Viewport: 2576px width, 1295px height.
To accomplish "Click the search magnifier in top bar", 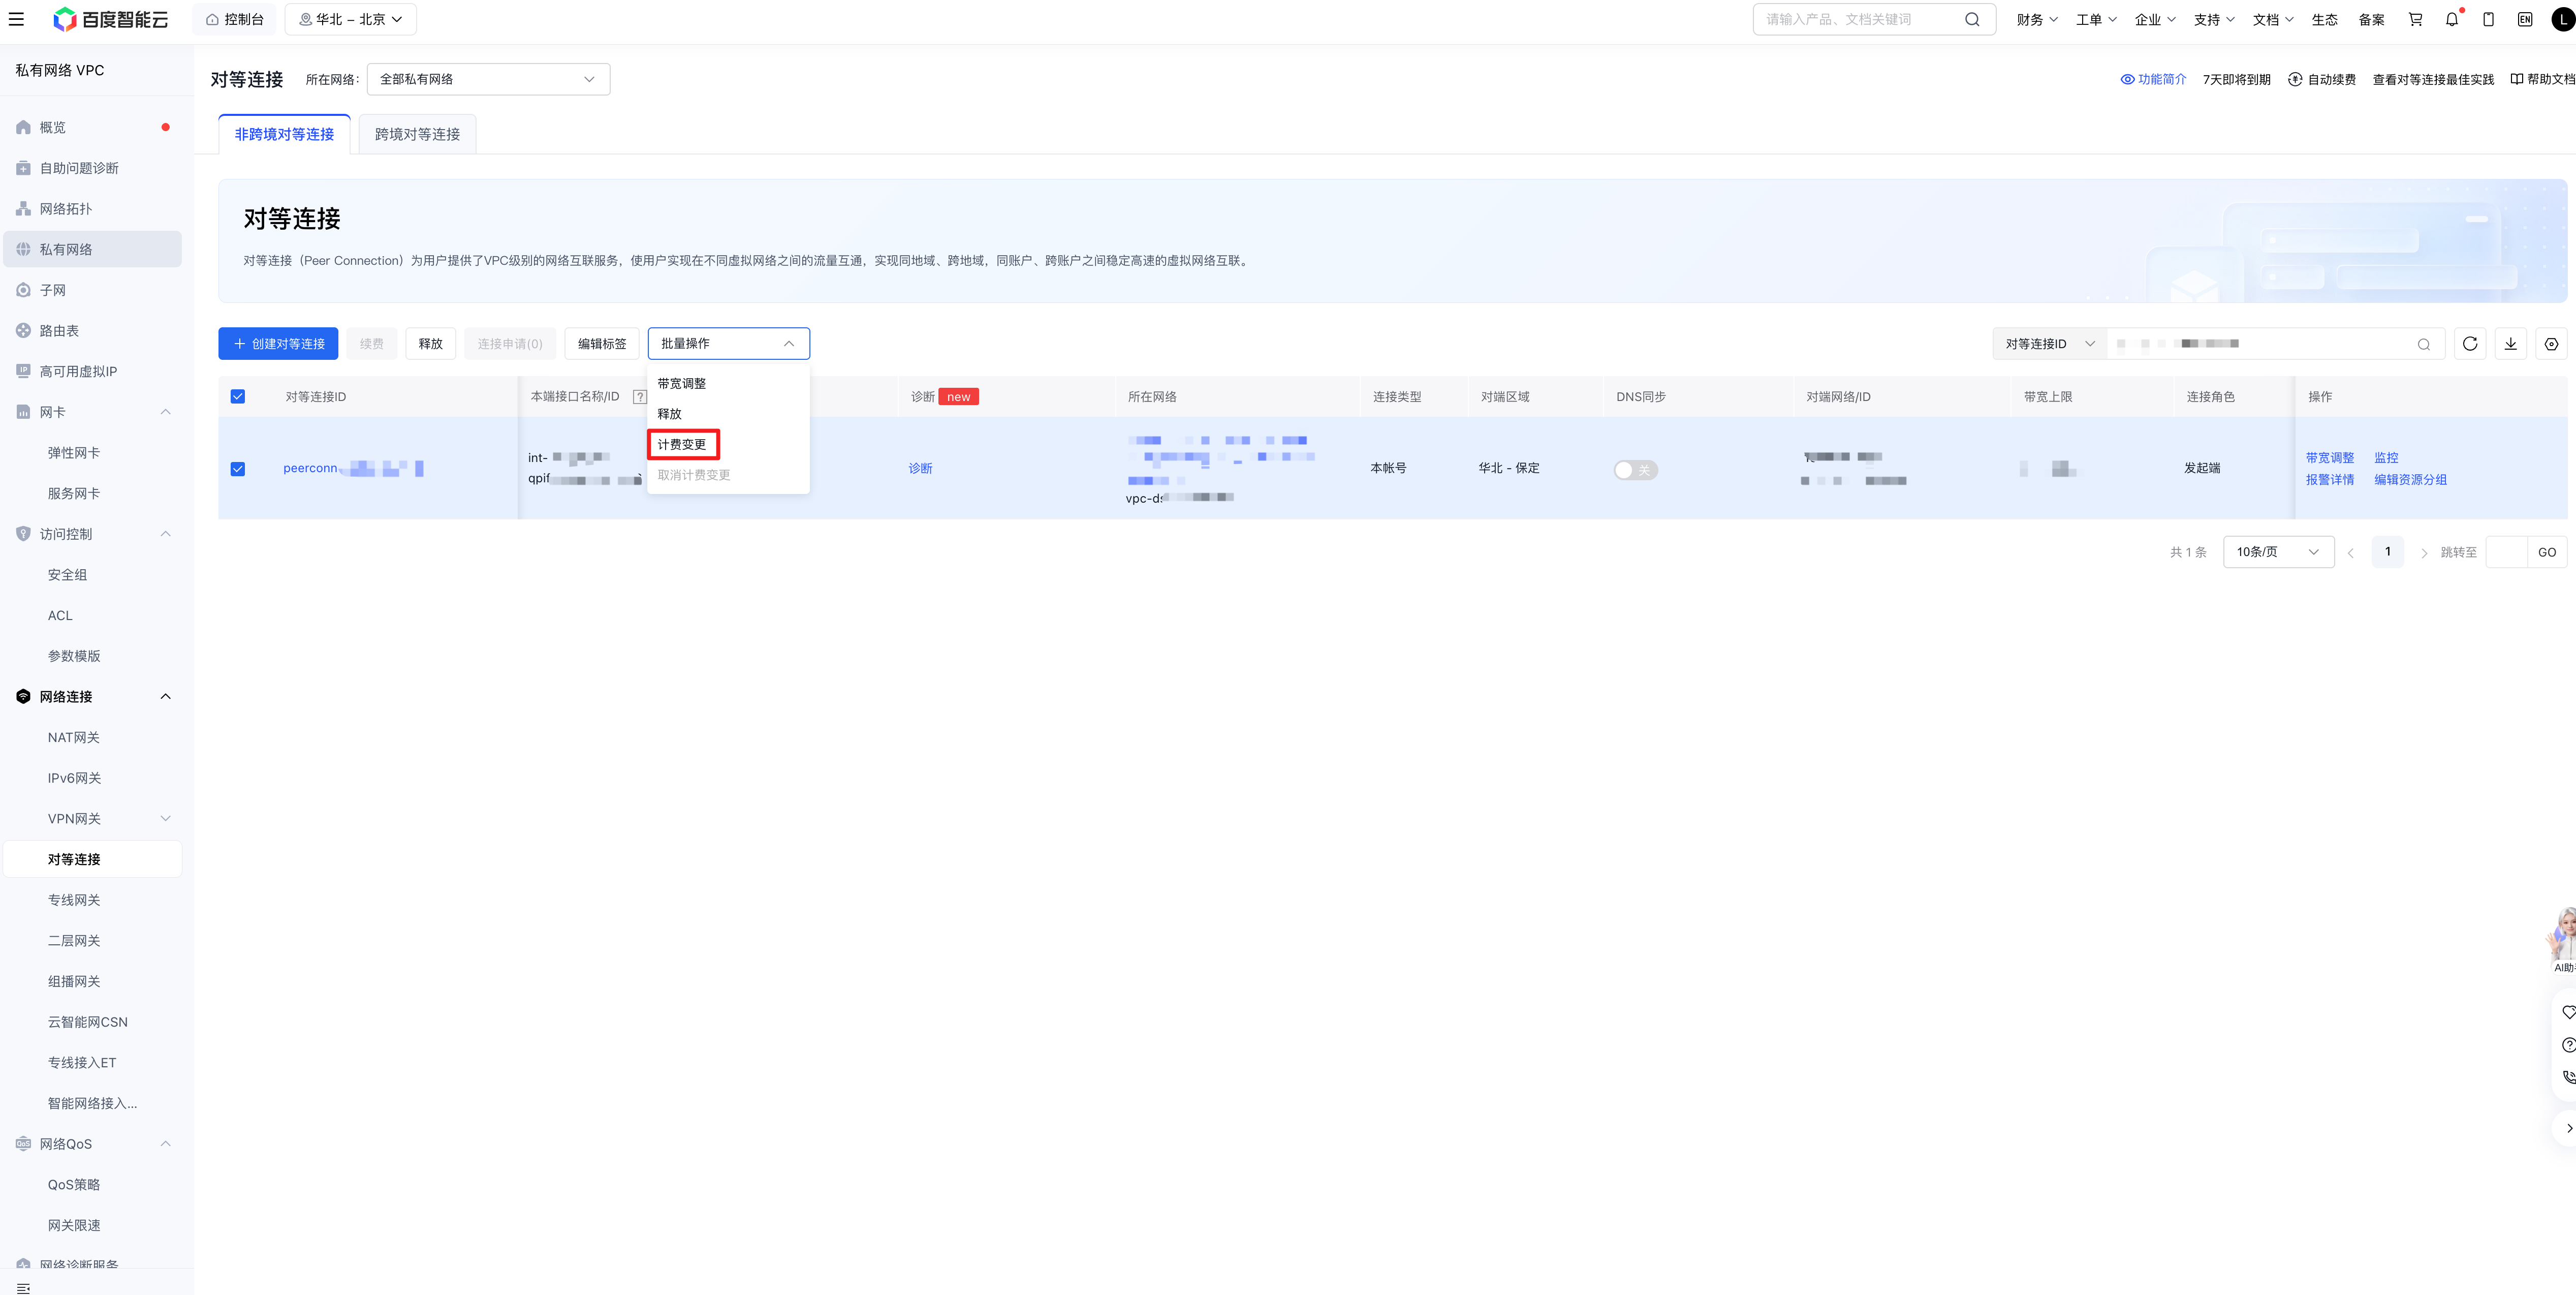I will 1971,19.
